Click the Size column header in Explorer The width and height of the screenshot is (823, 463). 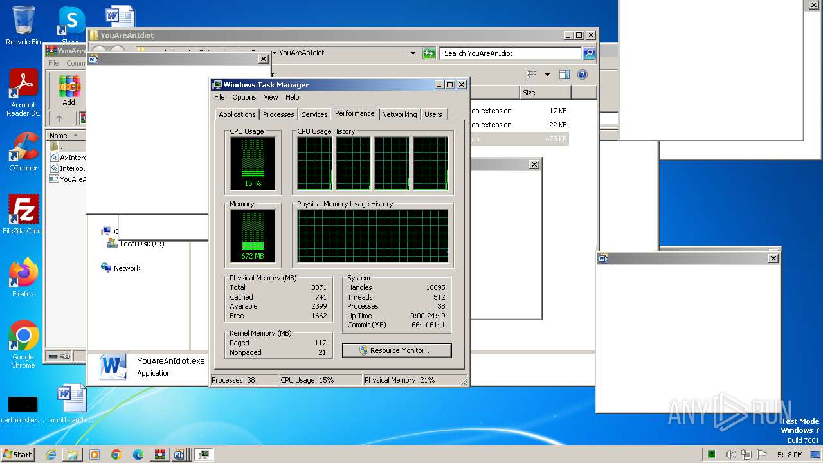pyautogui.click(x=545, y=93)
